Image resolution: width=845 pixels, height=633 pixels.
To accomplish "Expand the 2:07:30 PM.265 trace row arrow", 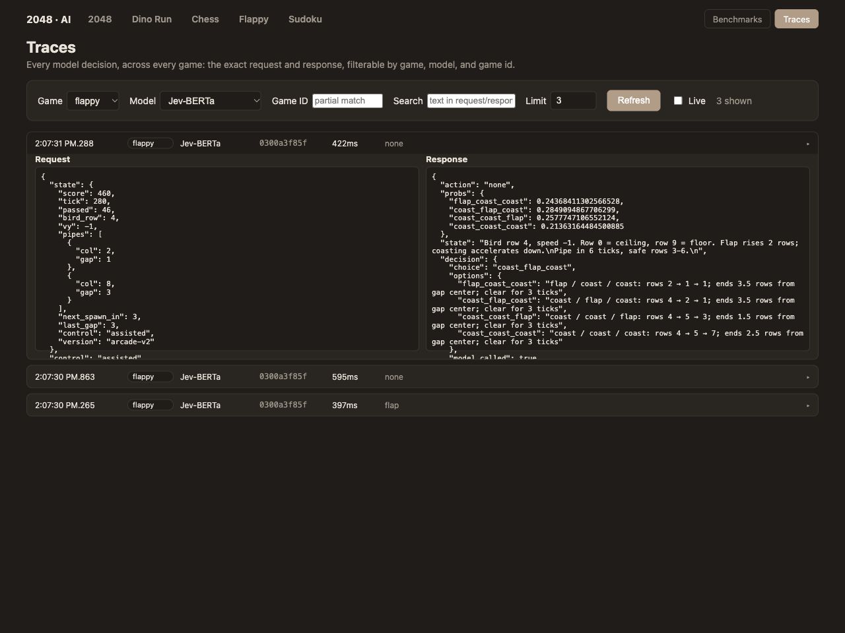I will coord(808,406).
